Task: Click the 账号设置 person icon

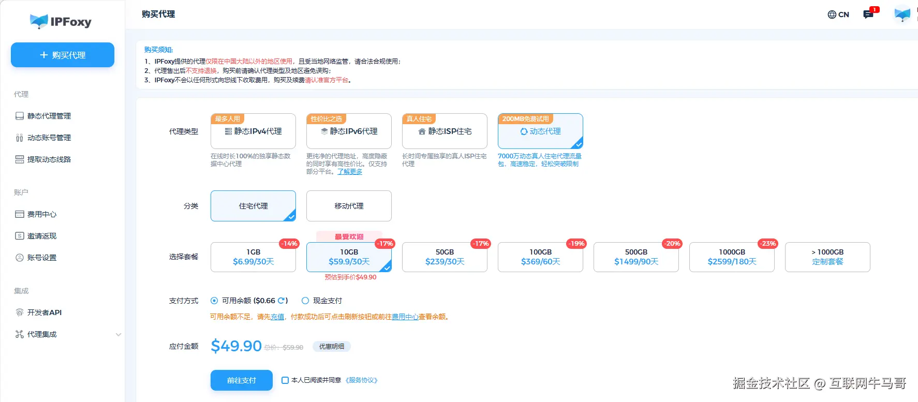Action: pos(20,258)
